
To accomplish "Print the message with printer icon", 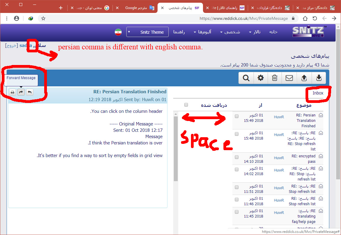I will [x=12, y=92].
